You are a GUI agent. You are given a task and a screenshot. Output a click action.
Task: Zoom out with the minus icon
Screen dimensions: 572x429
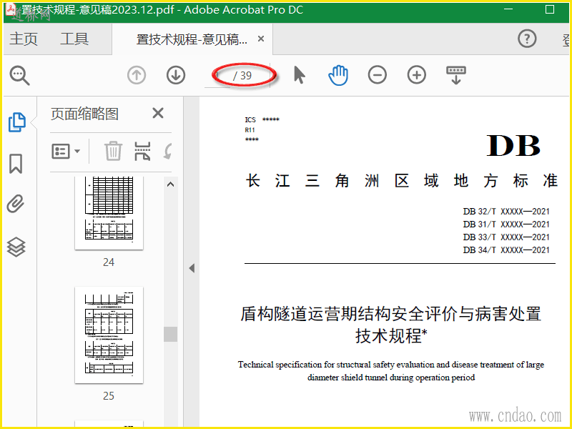pyautogui.click(x=378, y=75)
